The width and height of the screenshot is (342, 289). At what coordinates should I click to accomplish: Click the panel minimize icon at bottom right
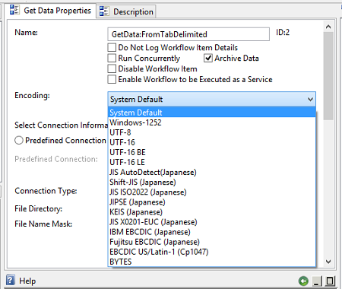[x=316, y=281]
